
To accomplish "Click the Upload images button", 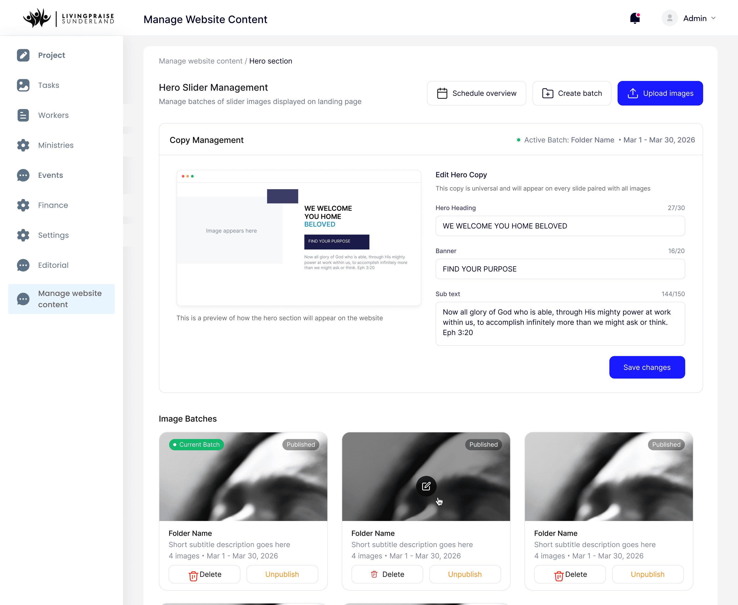I will pyautogui.click(x=660, y=93).
